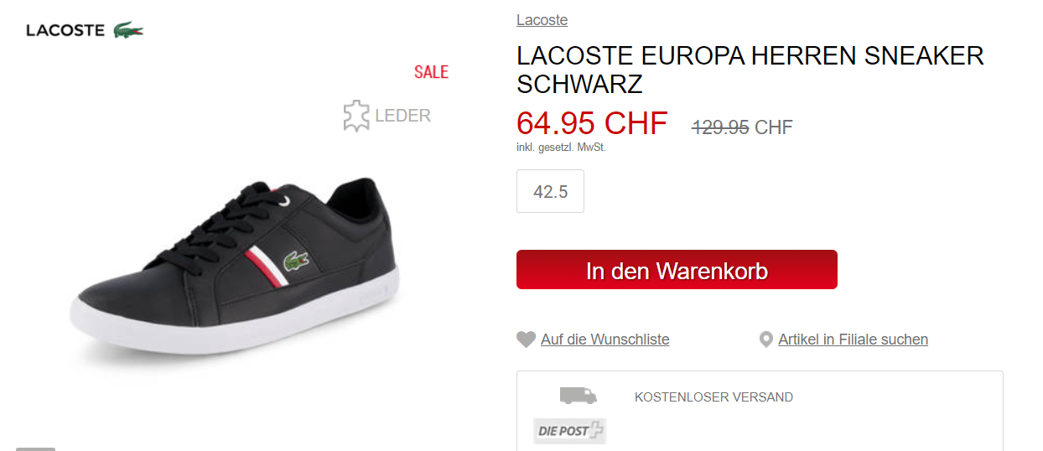Click the product title LACOSTE EUROPA HERREN SNEAKER
This screenshot has height=451, width=1043.
tap(750, 56)
